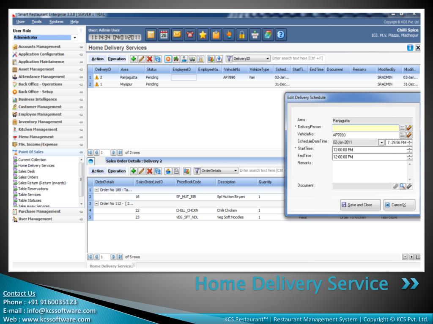Click the upload export icon in delivery toolbar
Screen dimensions: 433x324
coord(219,59)
